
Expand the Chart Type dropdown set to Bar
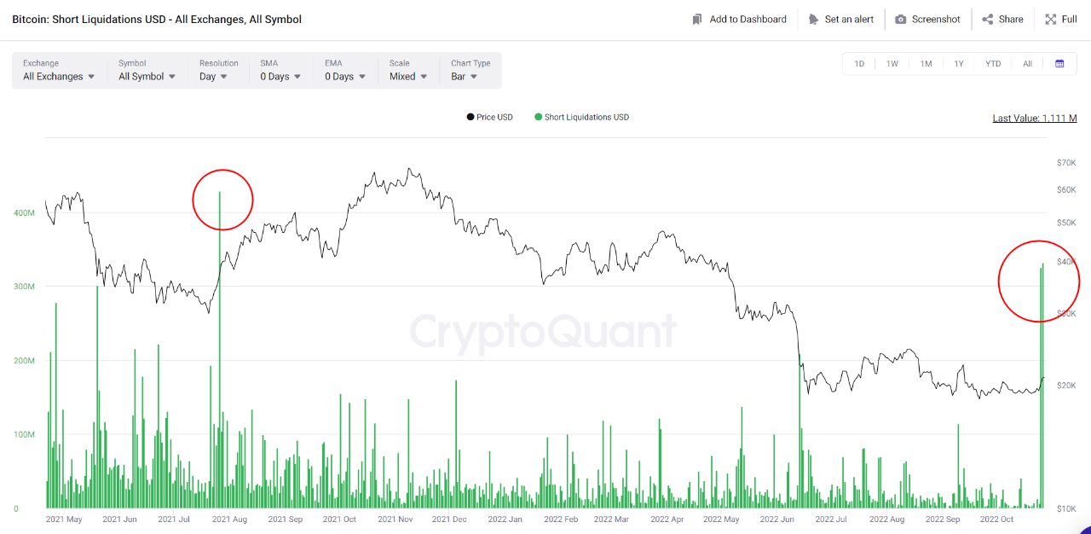point(465,76)
